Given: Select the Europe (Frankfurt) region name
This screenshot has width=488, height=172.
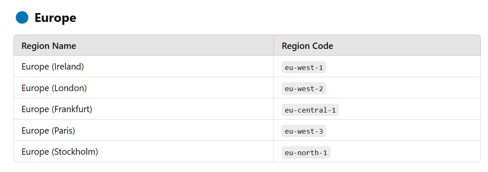Looking at the screenshot, I should [57, 109].
